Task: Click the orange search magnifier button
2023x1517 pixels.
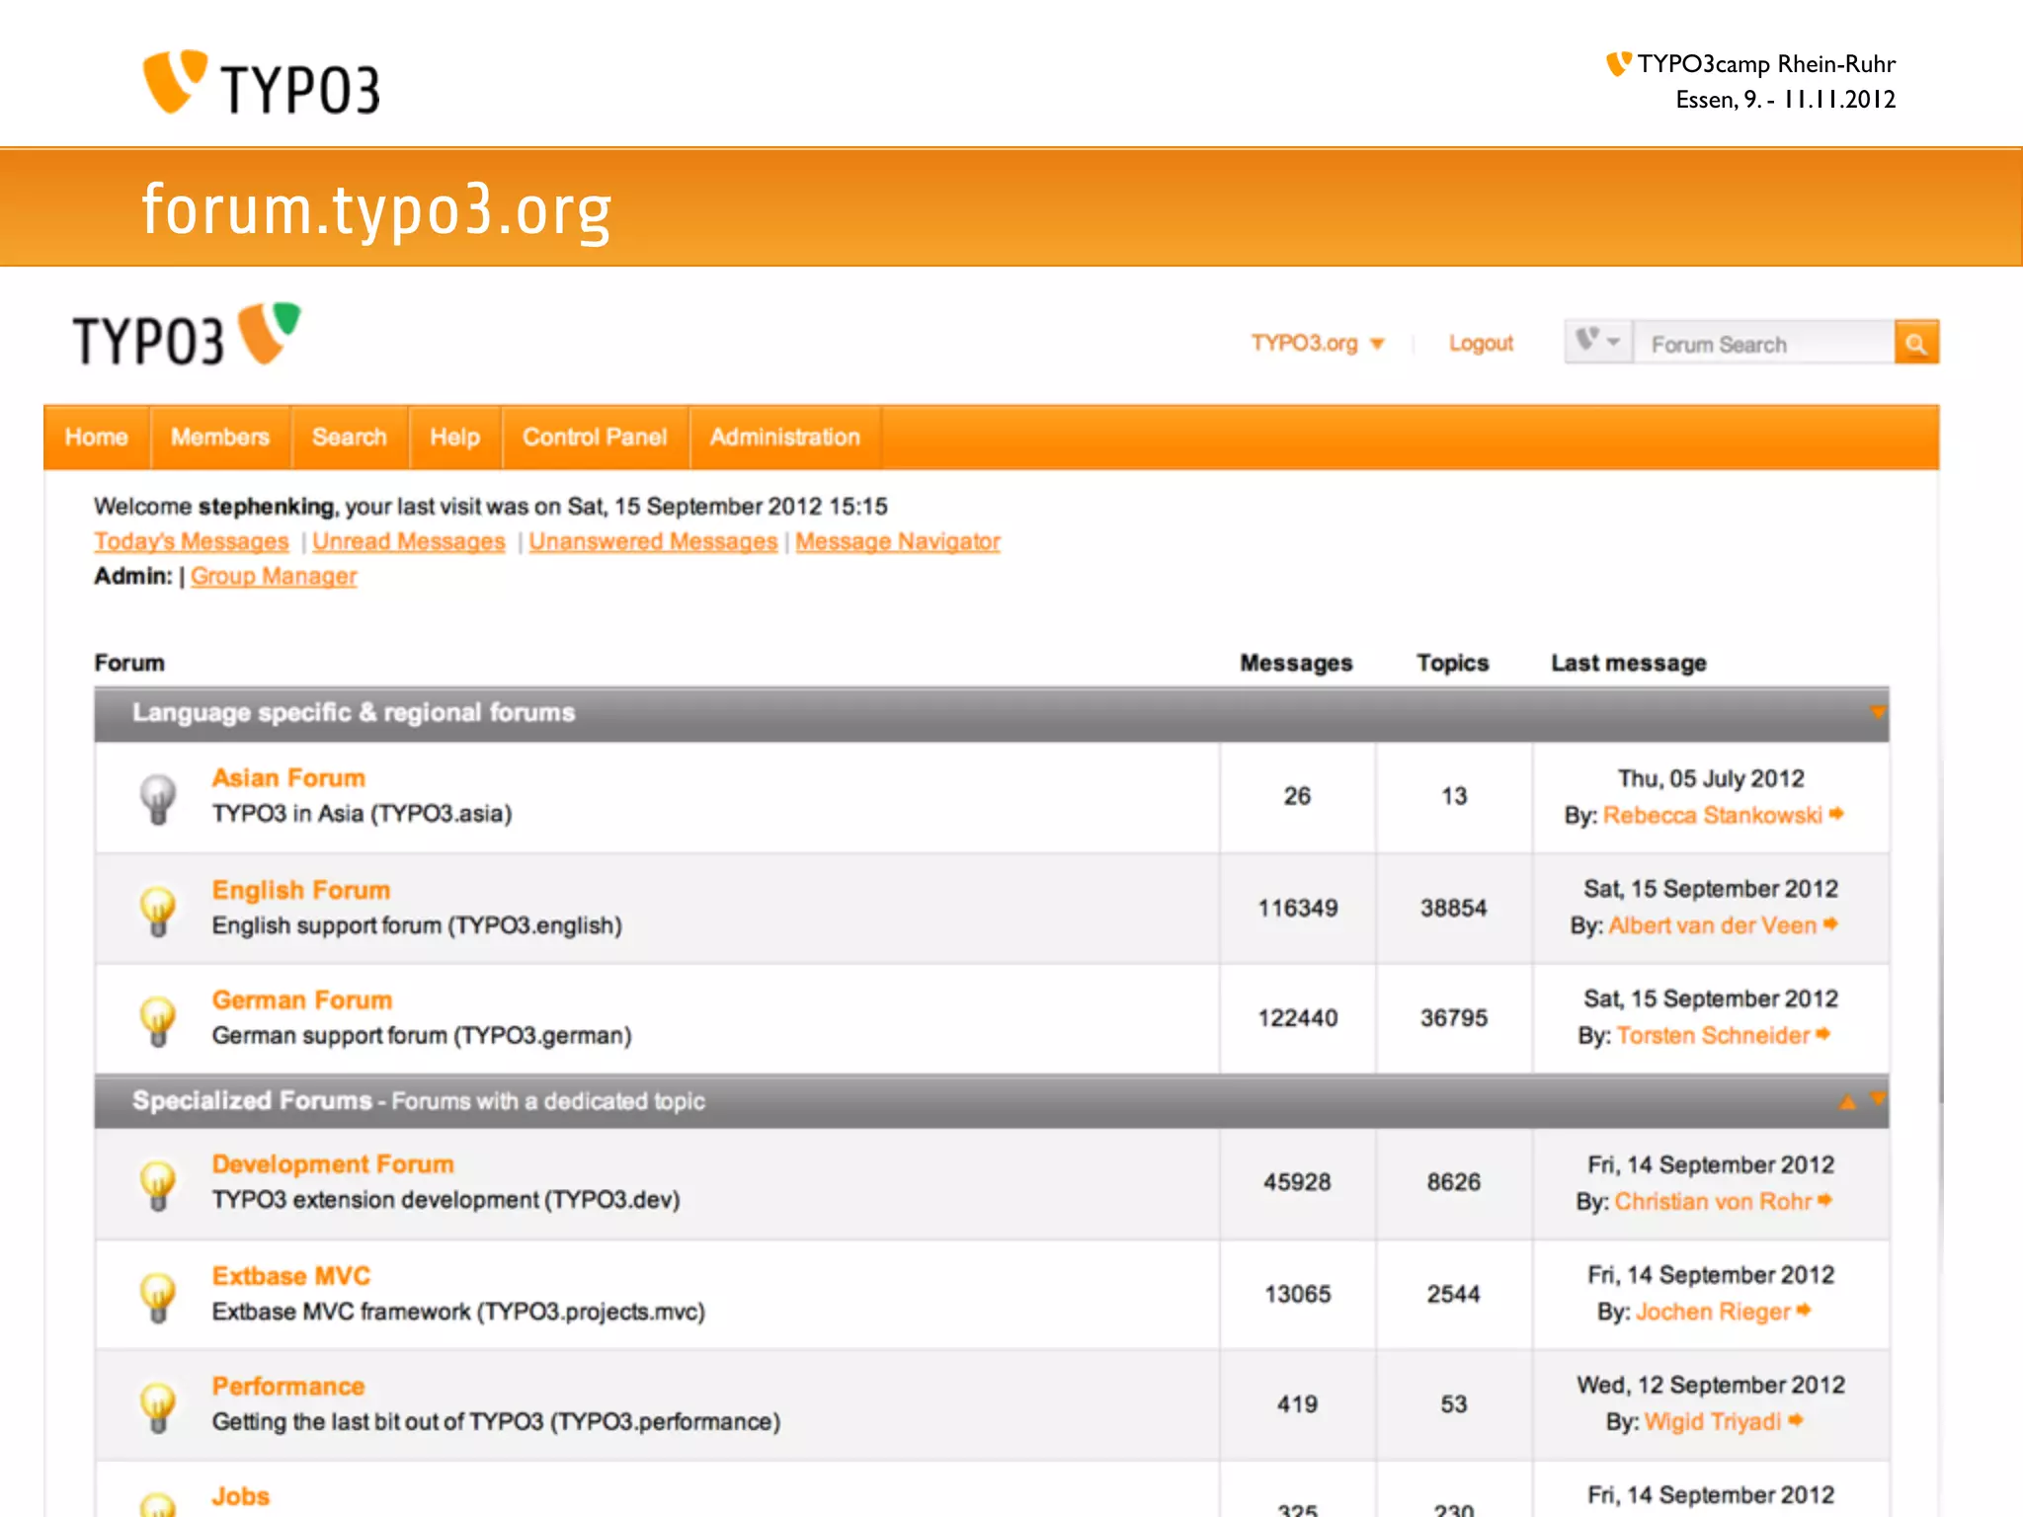Action: (x=1915, y=343)
